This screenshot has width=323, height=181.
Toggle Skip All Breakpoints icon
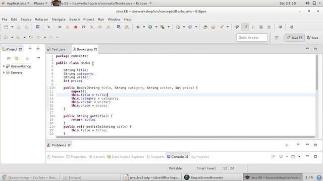[48, 27]
